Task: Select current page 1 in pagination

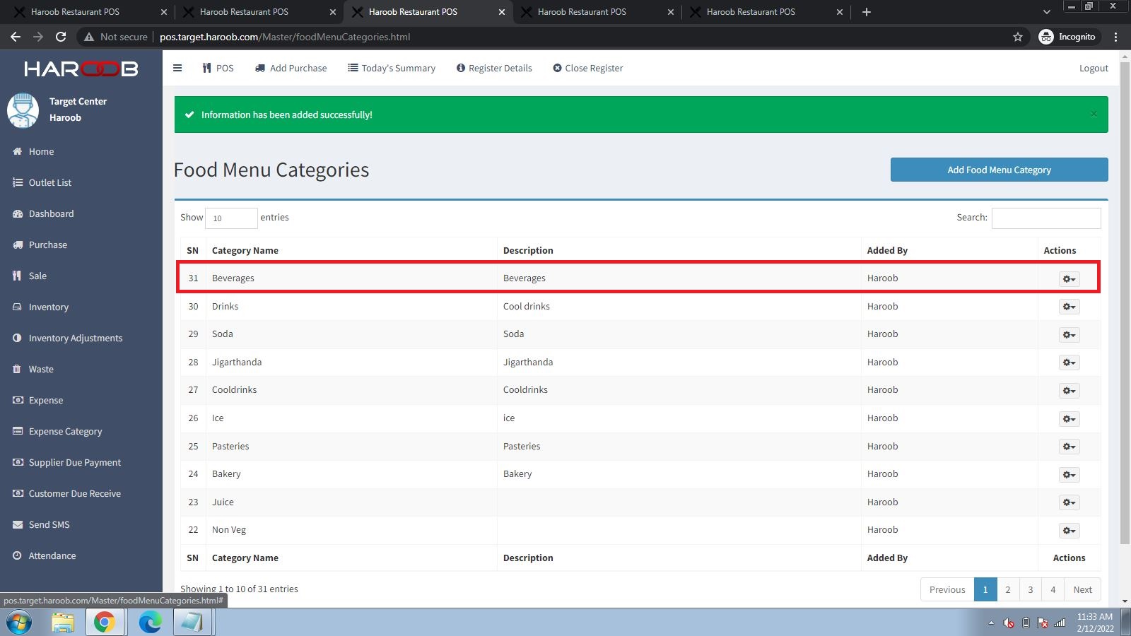Action: (x=985, y=589)
